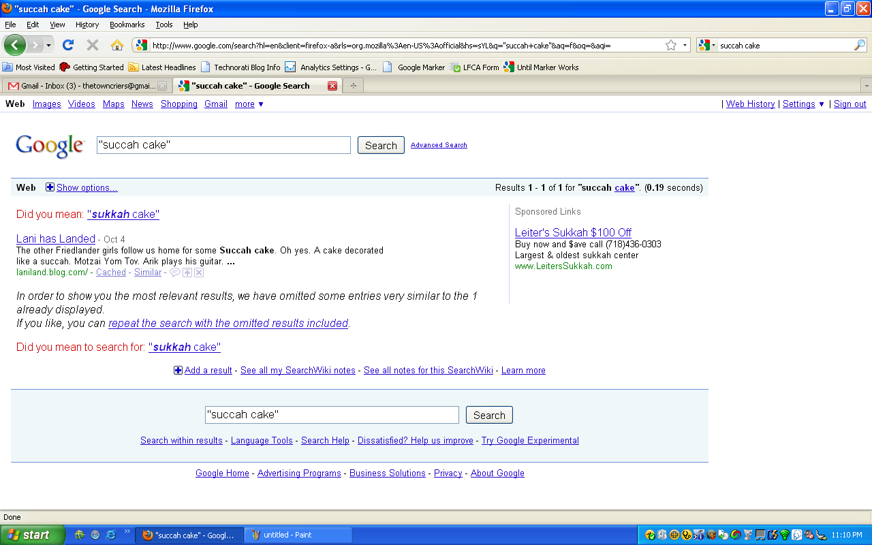Click the magnifier in the Firefox search box
Screen dimensions: 872x545
[860, 45]
